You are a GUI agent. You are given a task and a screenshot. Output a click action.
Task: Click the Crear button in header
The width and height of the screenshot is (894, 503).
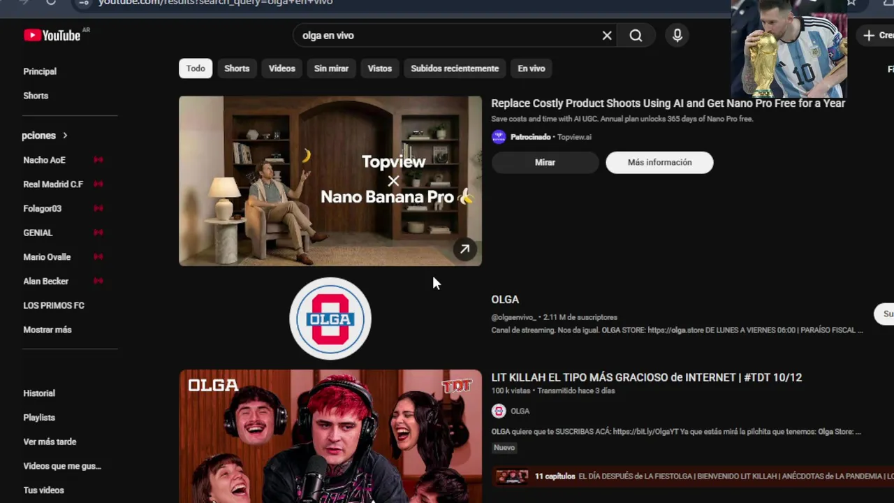(x=877, y=36)
